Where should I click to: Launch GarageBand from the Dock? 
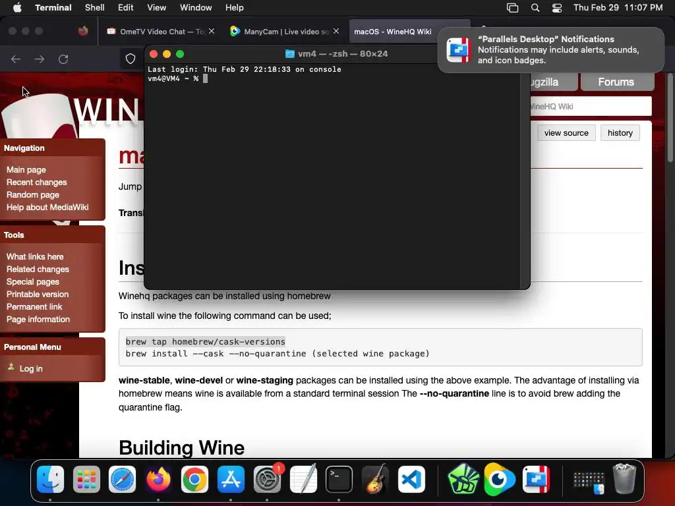[375, 480]
